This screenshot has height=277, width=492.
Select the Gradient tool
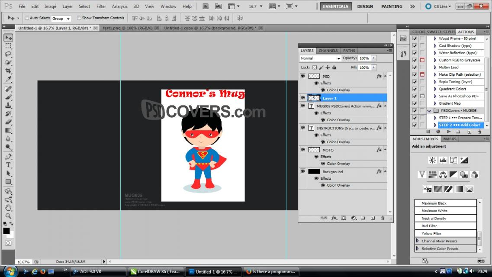click(8, 130)
